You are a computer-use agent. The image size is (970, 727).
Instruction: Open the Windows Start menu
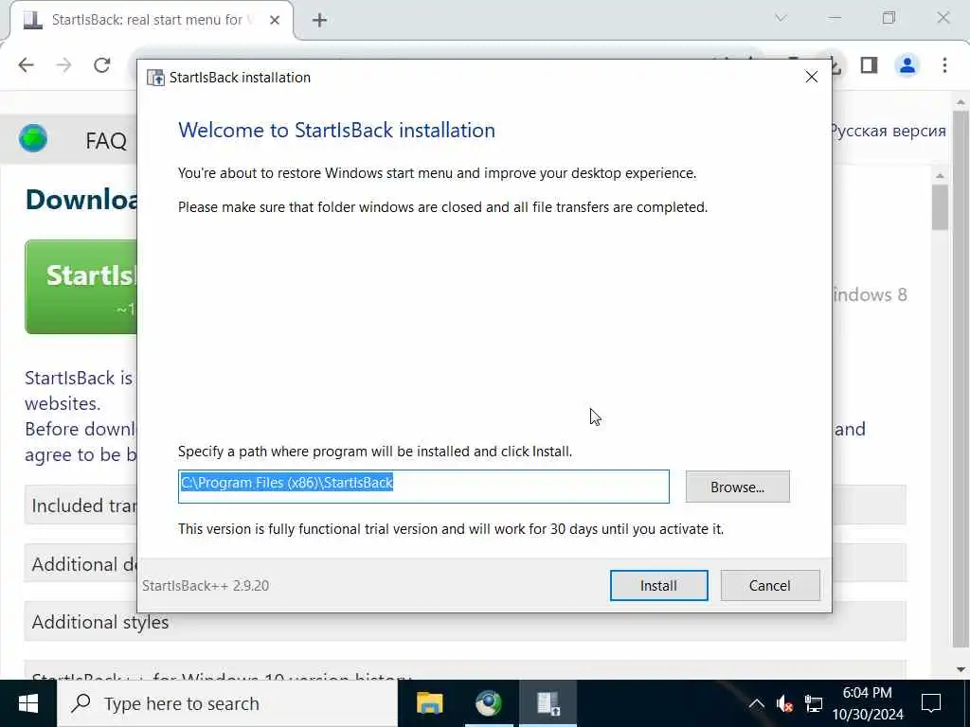pyautogui.click(x=27, y=703)
